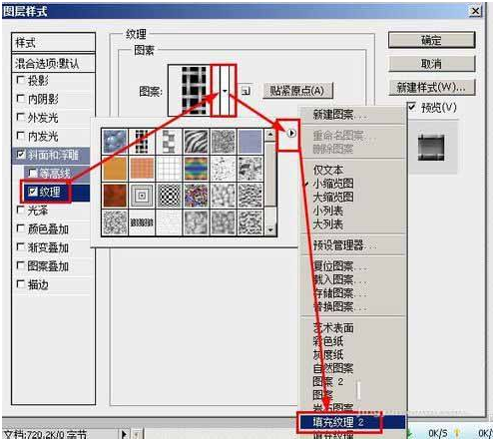Click the status bar document info arrow
Screen dimensions: 493x442
[x=125, y=434]
